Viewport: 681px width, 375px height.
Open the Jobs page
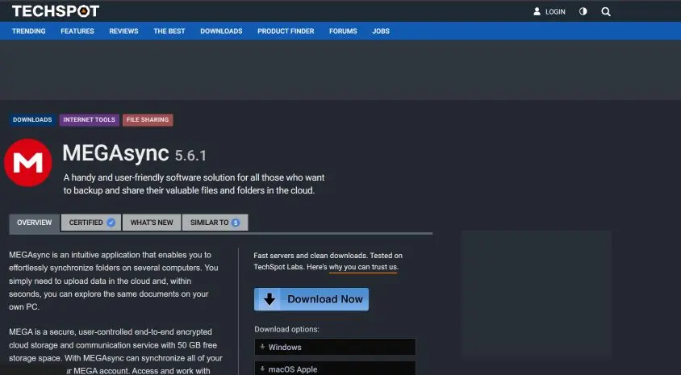pos(381,31)
